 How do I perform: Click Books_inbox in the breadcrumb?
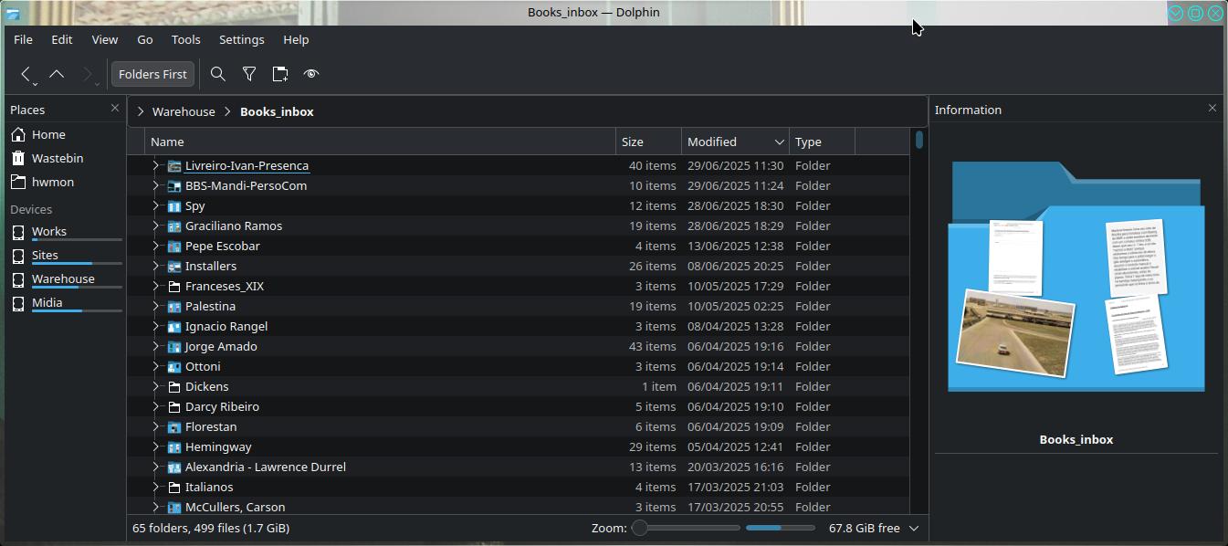click(277, 111)
